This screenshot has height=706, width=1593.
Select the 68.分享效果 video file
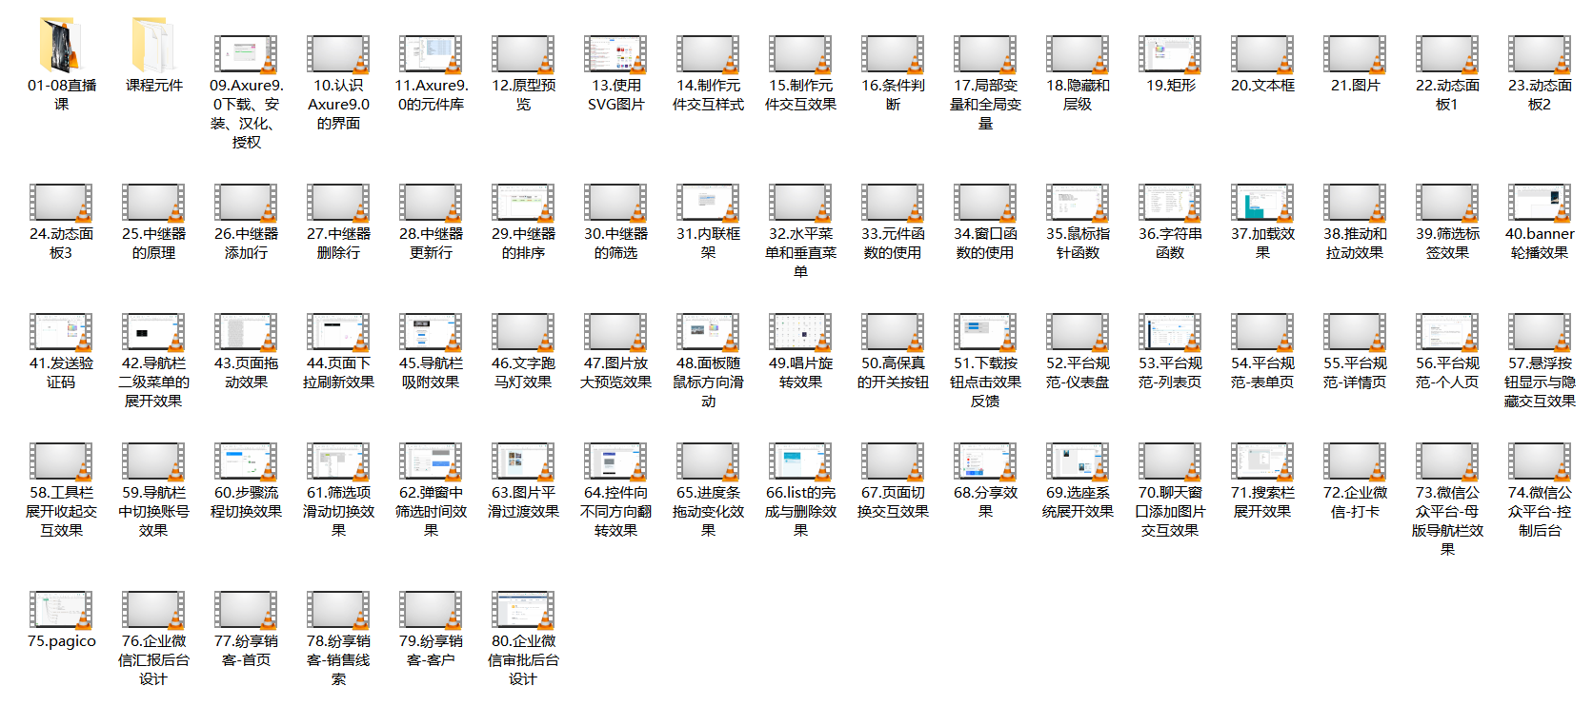coord(985,462)
